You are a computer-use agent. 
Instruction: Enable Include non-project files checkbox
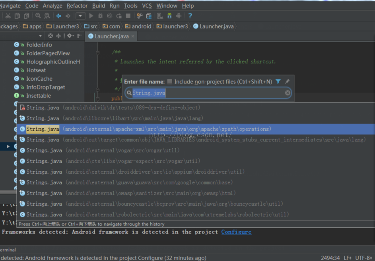(x=170, y=81)
